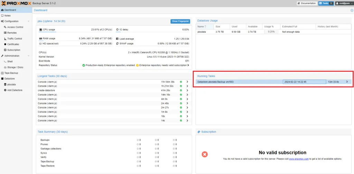Click the IO delay clock icon
This screenshot has height=174, width=354.
pos(118,30)
